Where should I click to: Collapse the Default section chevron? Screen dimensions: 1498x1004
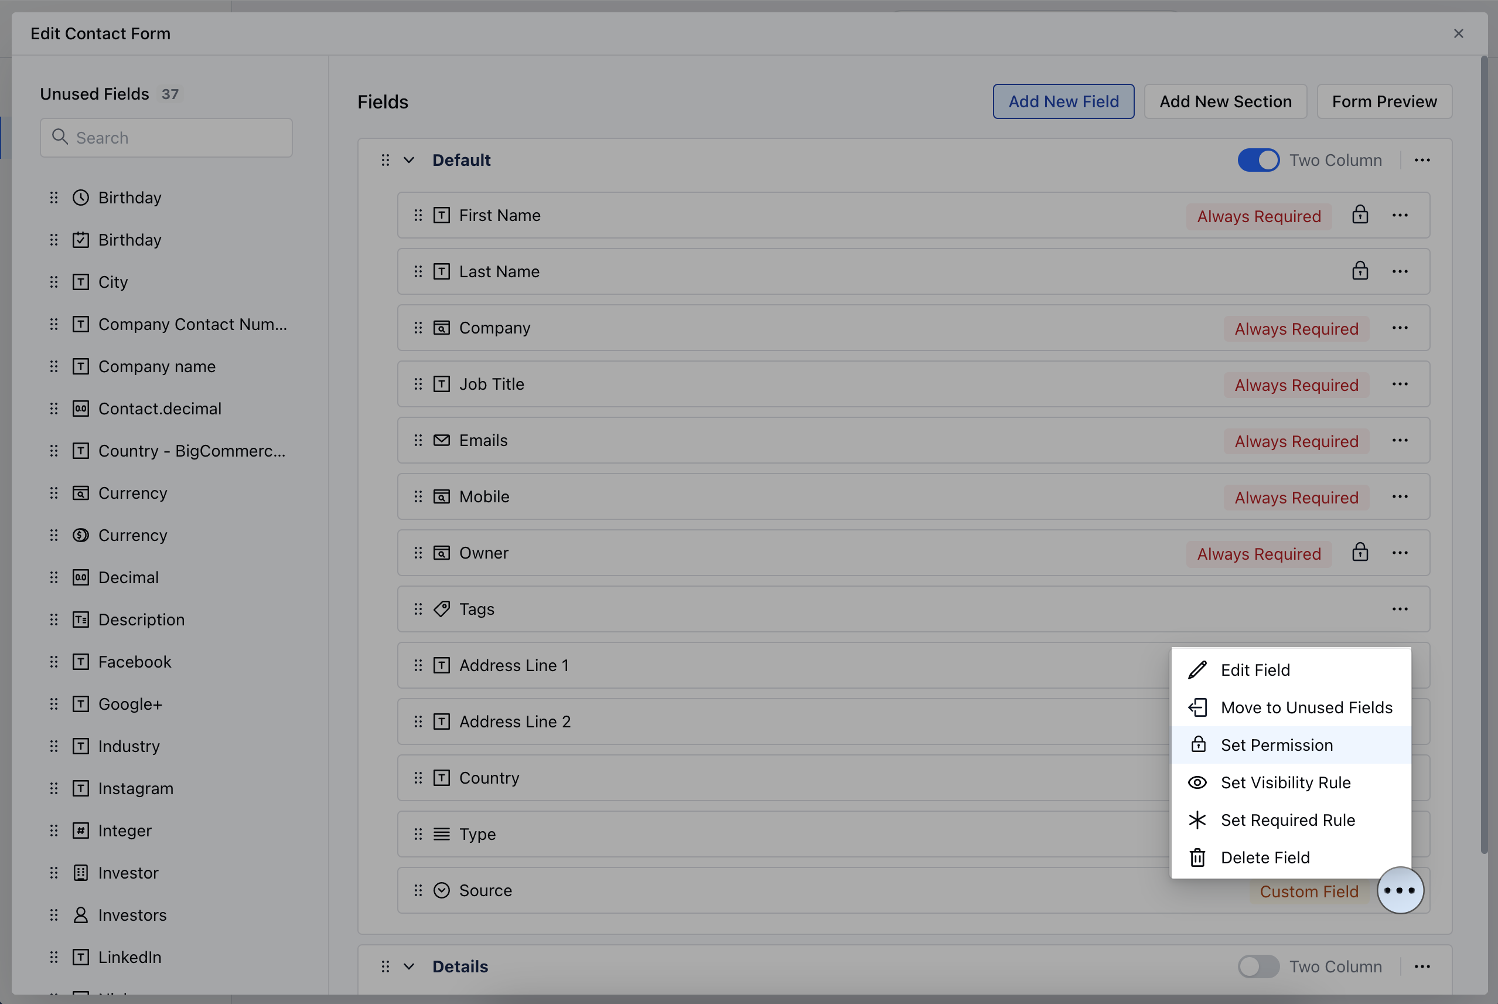coord(409,160)
